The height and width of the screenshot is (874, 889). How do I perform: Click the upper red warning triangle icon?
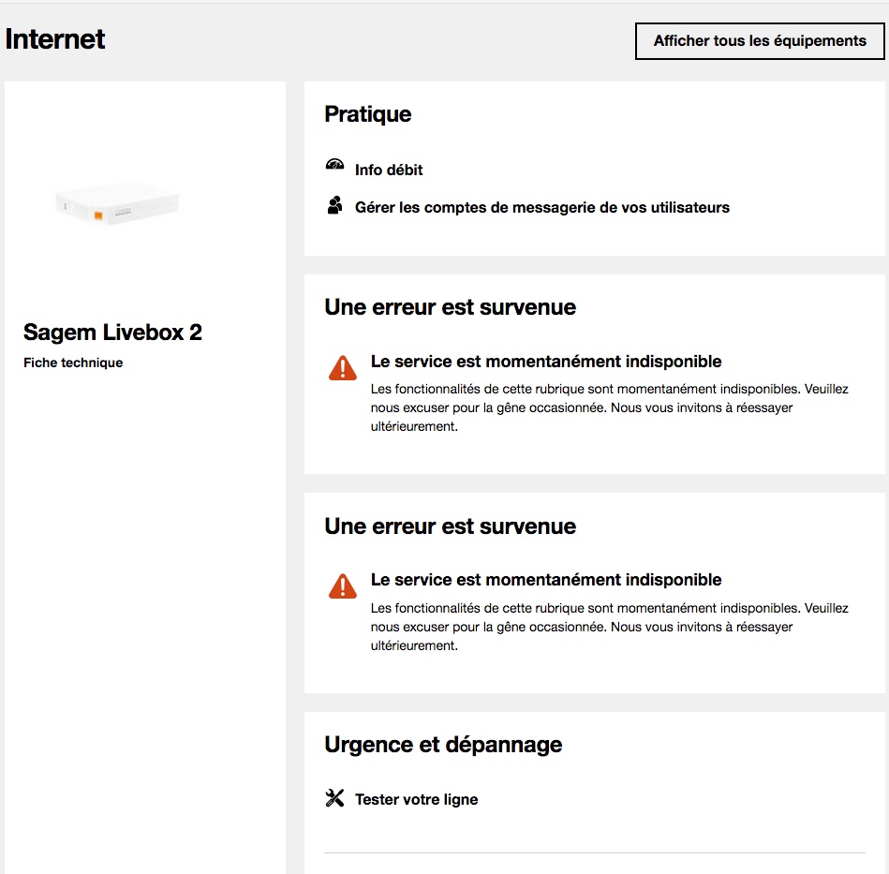pos(343,368)
